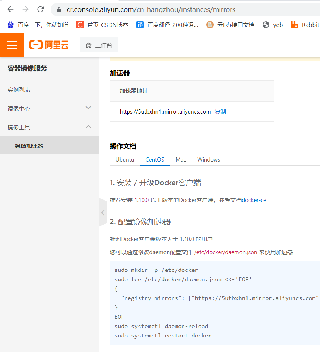
Task: Open the 百度一下 bookmark
Action: 38,25
